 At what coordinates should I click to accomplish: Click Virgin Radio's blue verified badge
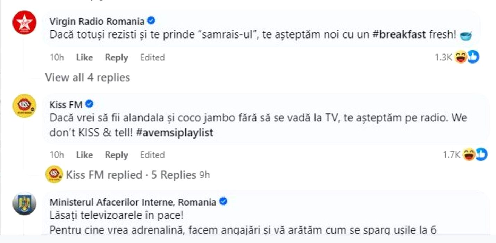(151, 21)
